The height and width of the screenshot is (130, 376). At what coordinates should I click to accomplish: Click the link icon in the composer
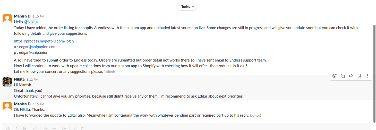tap(35, 128)
